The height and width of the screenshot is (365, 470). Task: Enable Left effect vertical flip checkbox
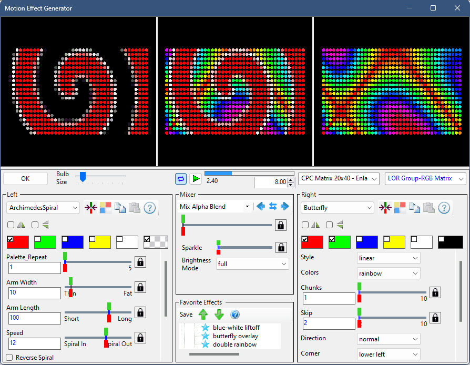(35, 225)
